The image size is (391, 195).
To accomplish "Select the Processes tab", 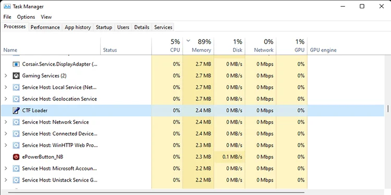I will 15,27.
